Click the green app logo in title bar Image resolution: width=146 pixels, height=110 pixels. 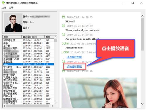click(3, 3)
